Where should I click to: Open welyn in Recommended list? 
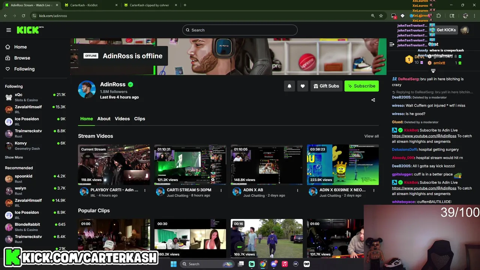pos(35,190)
